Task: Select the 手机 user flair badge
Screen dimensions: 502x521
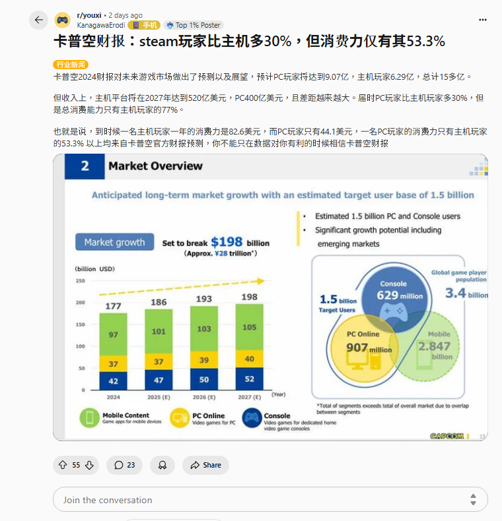Action: point(145,25)
